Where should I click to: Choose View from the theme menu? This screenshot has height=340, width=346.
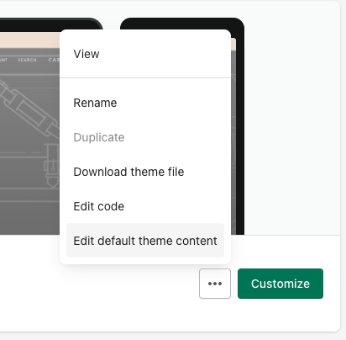[x=145, y=54]
